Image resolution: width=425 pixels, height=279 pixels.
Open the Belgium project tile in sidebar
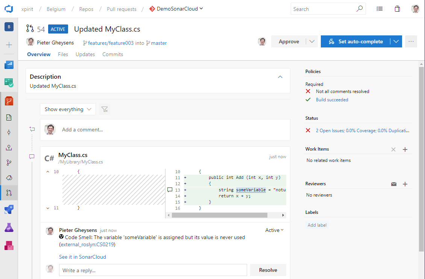click(9, 27)
